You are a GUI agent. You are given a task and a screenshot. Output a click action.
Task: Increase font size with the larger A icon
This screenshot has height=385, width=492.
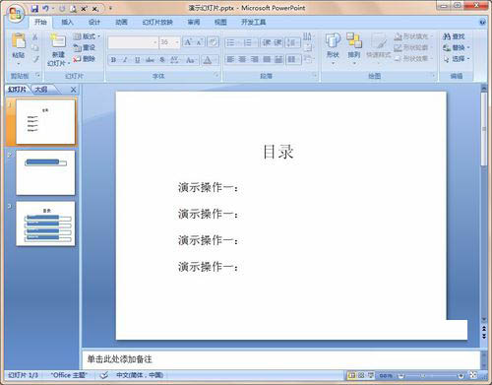pyautogui.click(x=188, y=42)
